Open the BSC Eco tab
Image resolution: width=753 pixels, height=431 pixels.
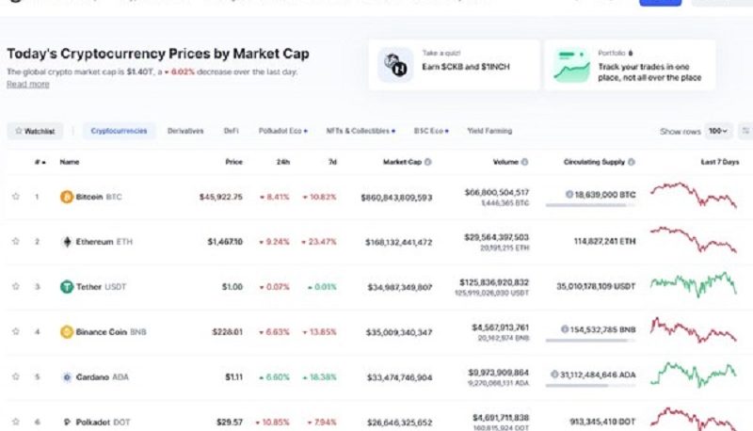tap(431, 131)
